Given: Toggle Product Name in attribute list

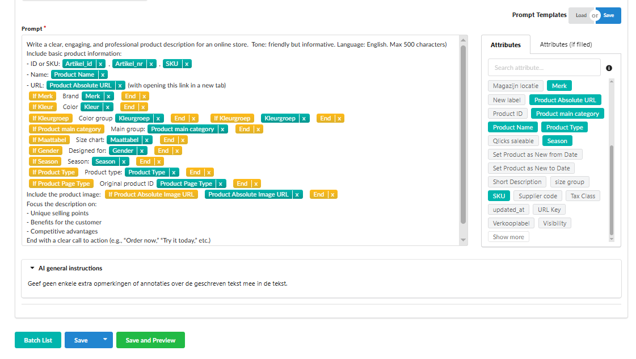Looking at the screenshot, I should [513, 127].
